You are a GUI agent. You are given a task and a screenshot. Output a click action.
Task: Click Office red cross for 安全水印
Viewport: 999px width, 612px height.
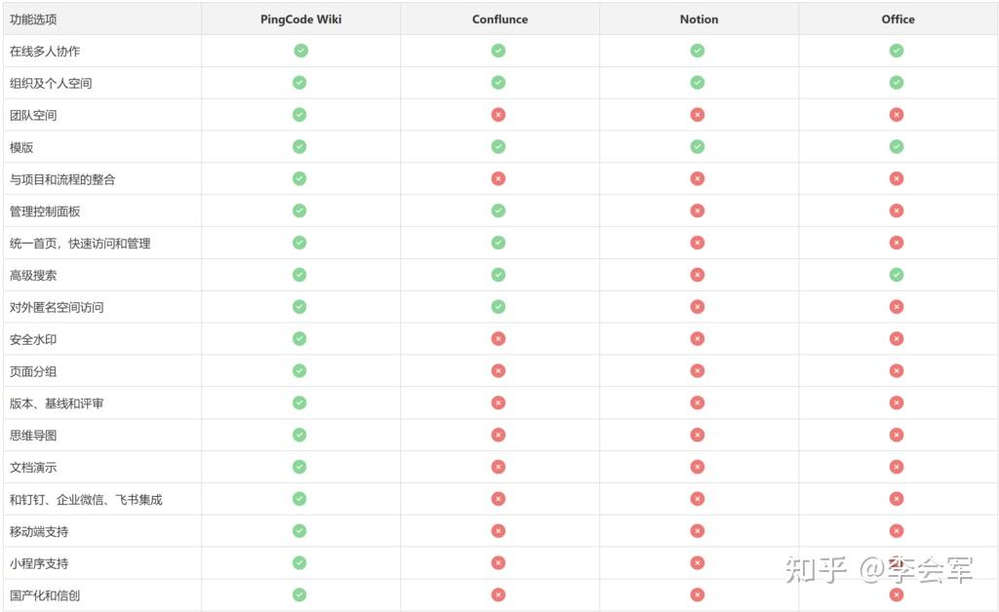[897, 339]
